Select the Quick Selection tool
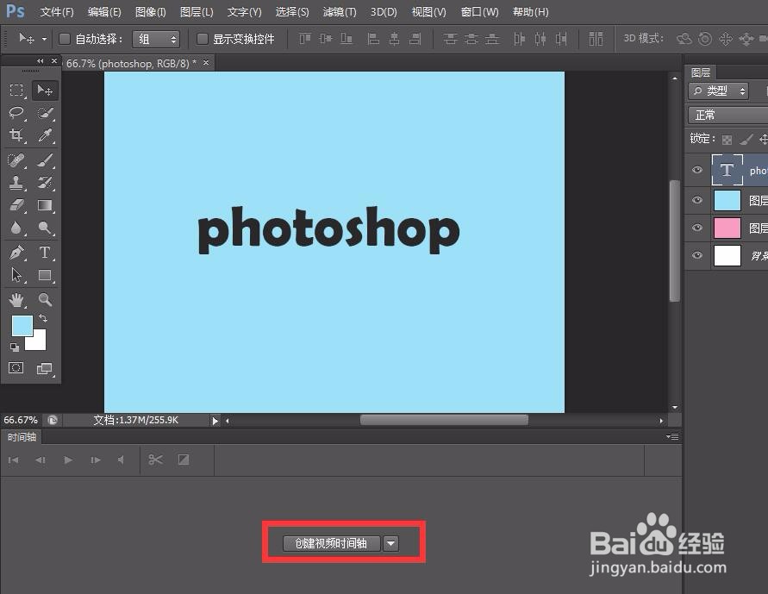Screen dimensions: 768x594 [x=45, y=113]
